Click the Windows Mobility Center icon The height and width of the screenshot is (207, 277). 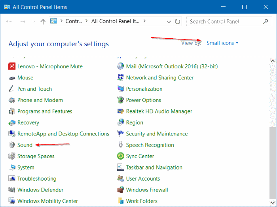pyautogui.click(x=12, y=201)
